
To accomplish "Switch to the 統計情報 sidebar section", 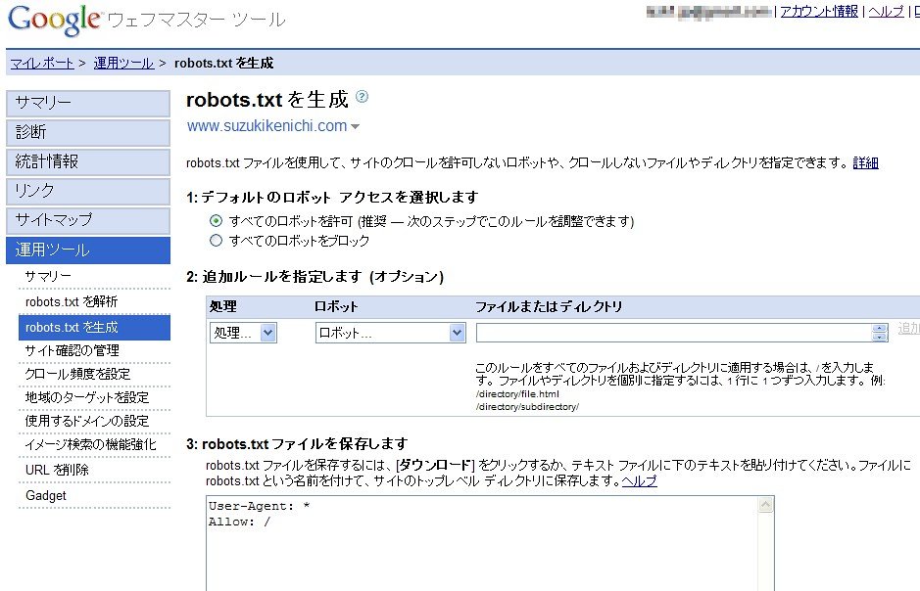I will point(87,161).
